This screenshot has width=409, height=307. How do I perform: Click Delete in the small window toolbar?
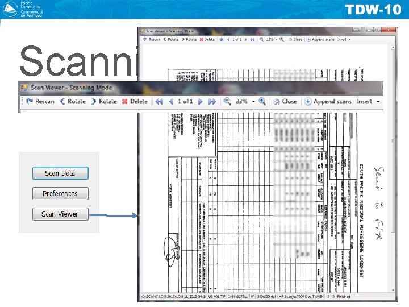coord(207,39)
